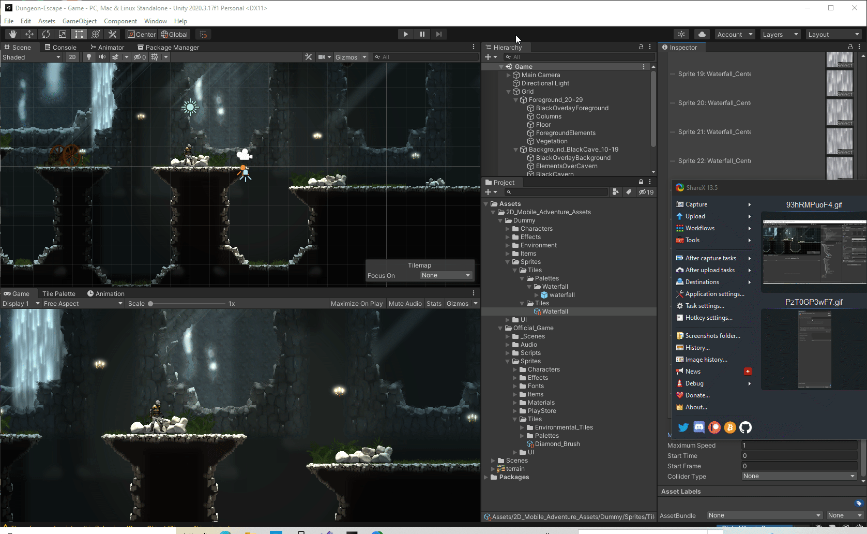The width and height of the screenshot is (867, 534).
Task: Open the Shaded draw mode dropdown
Action: (32, 57)
